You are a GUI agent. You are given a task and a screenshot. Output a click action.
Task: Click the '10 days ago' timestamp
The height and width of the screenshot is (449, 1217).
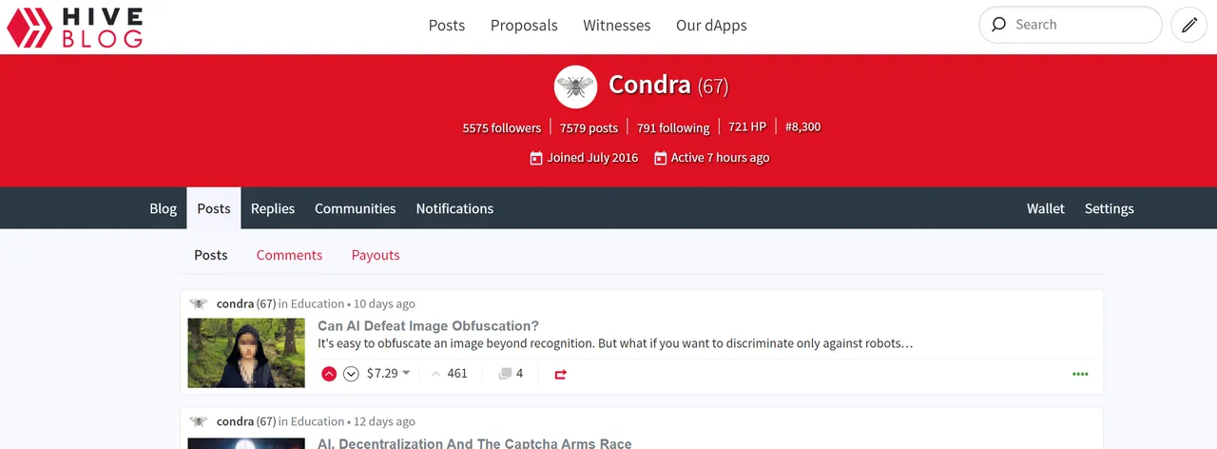point(384,304)
